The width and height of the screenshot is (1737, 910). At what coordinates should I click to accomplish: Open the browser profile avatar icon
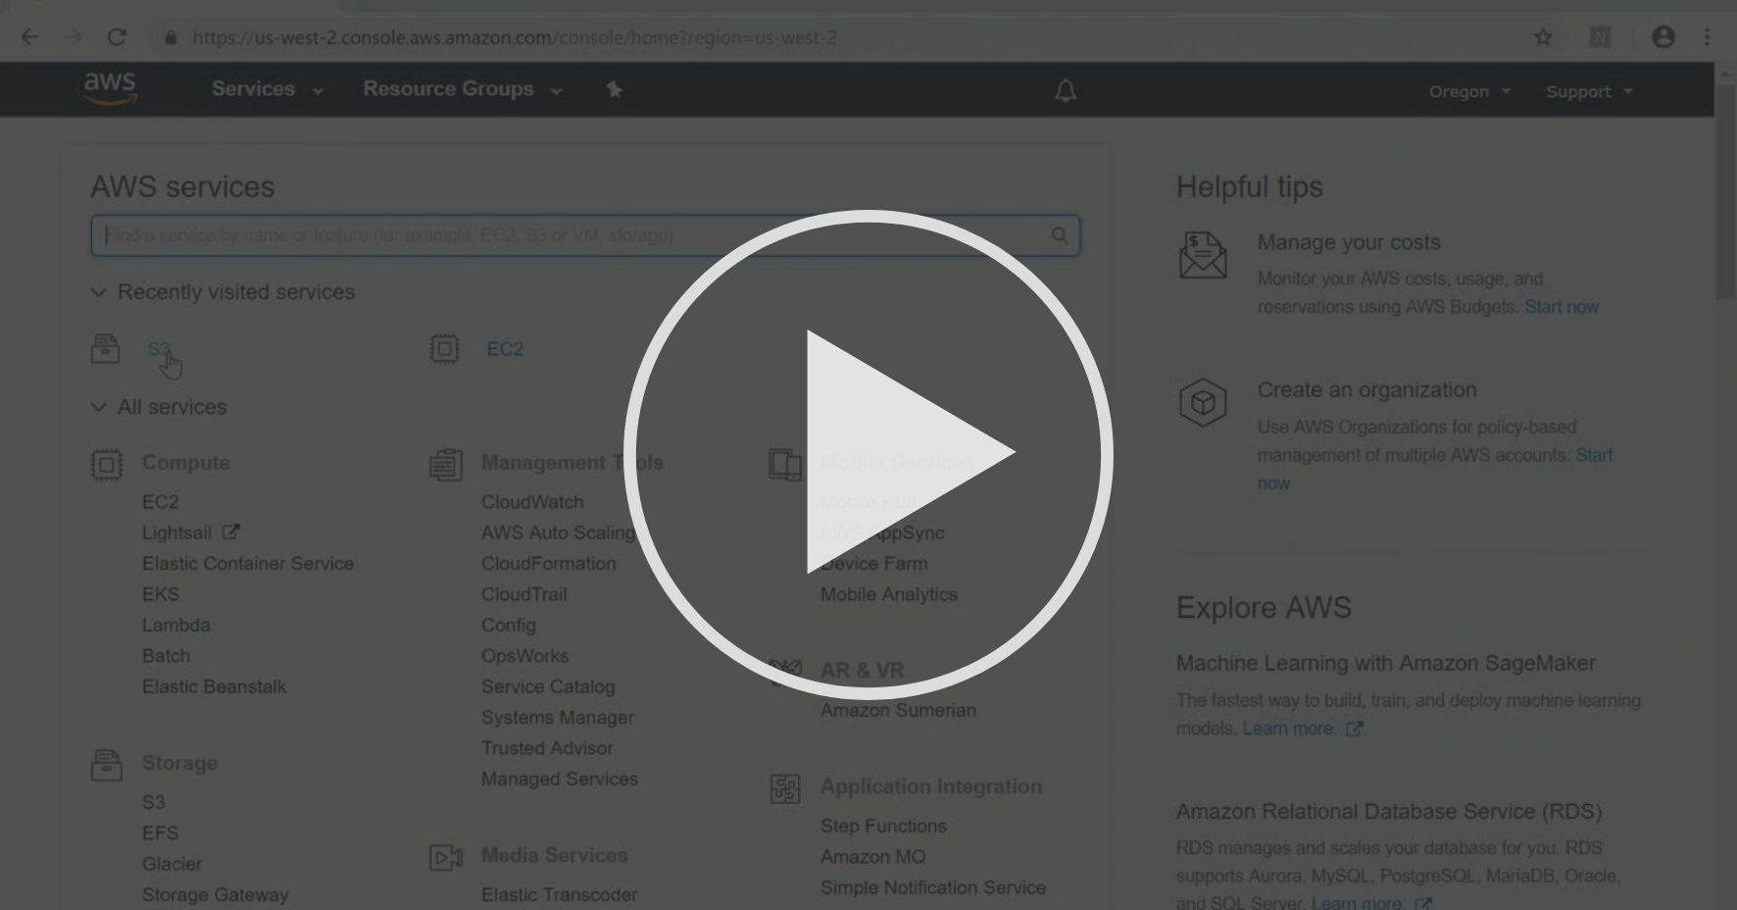pyautogui.click(x=1663, y=37)
